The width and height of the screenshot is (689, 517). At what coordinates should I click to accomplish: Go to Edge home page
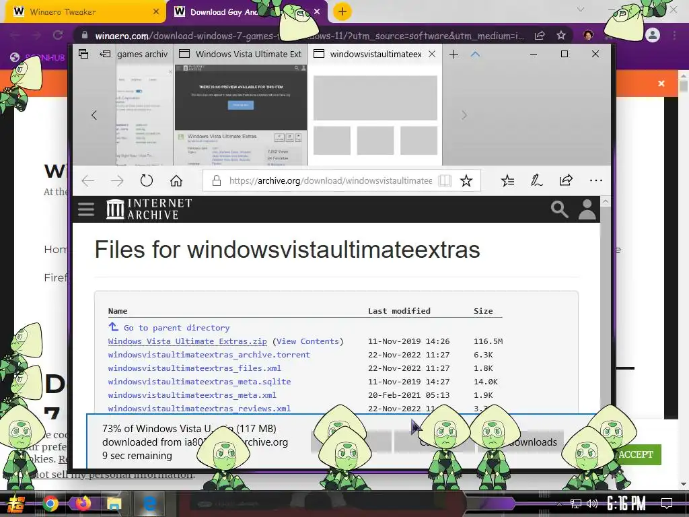coord(176,180)
